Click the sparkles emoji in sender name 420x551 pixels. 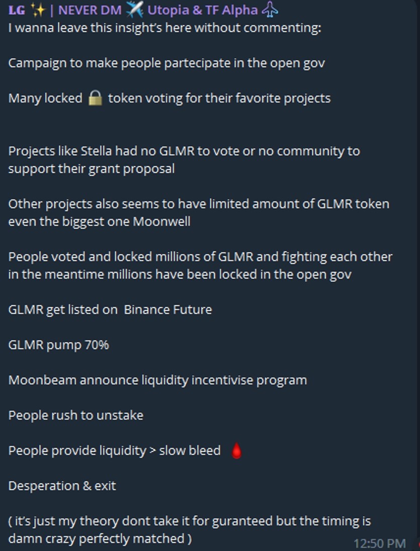click(38, 10)
